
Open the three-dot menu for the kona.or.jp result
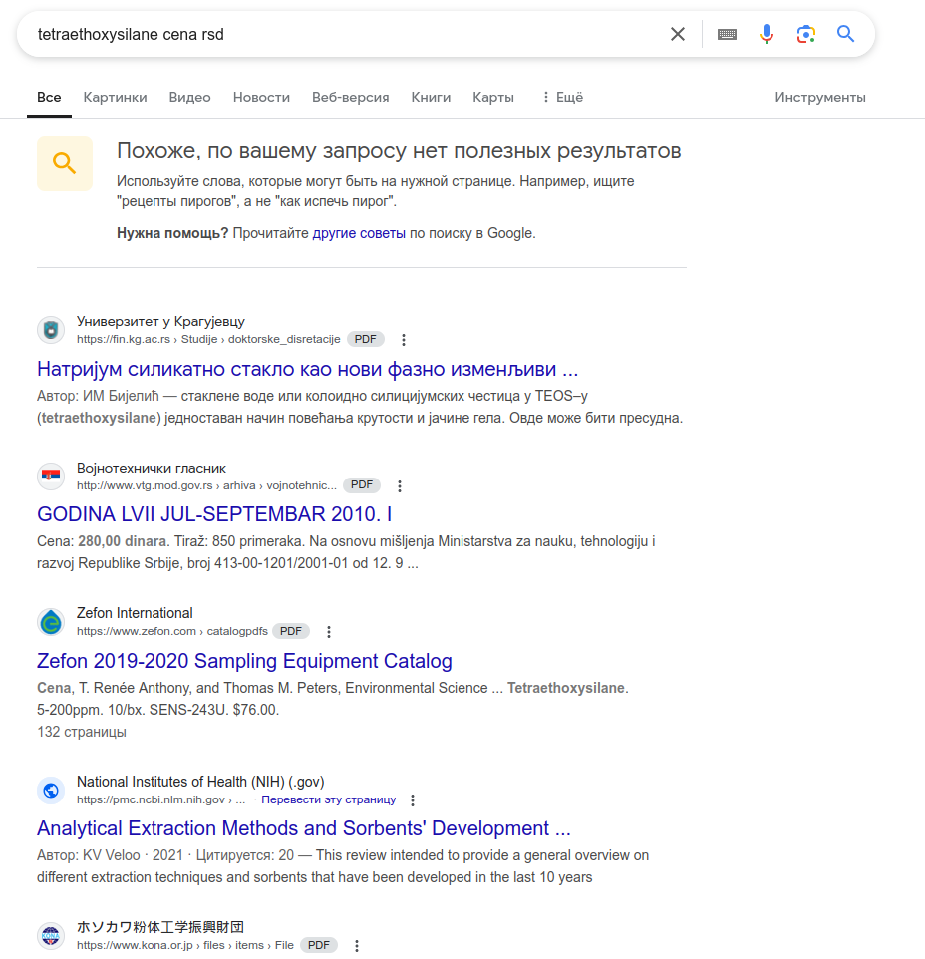point(357,946)
